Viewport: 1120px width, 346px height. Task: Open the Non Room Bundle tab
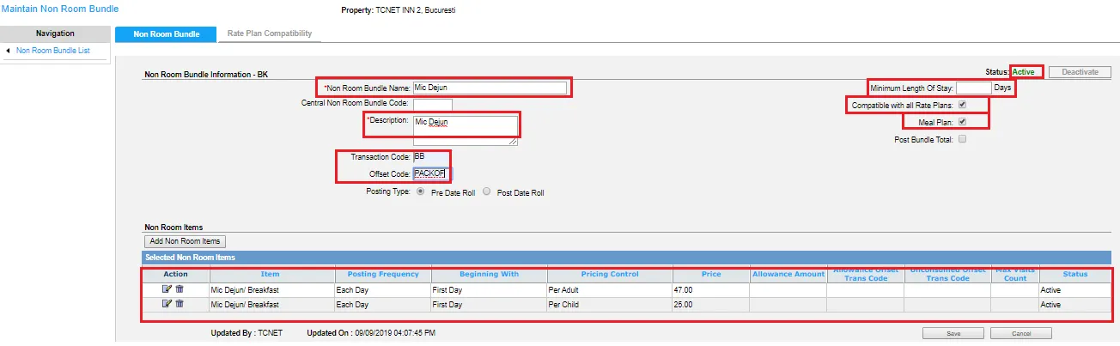coord(167,34)
